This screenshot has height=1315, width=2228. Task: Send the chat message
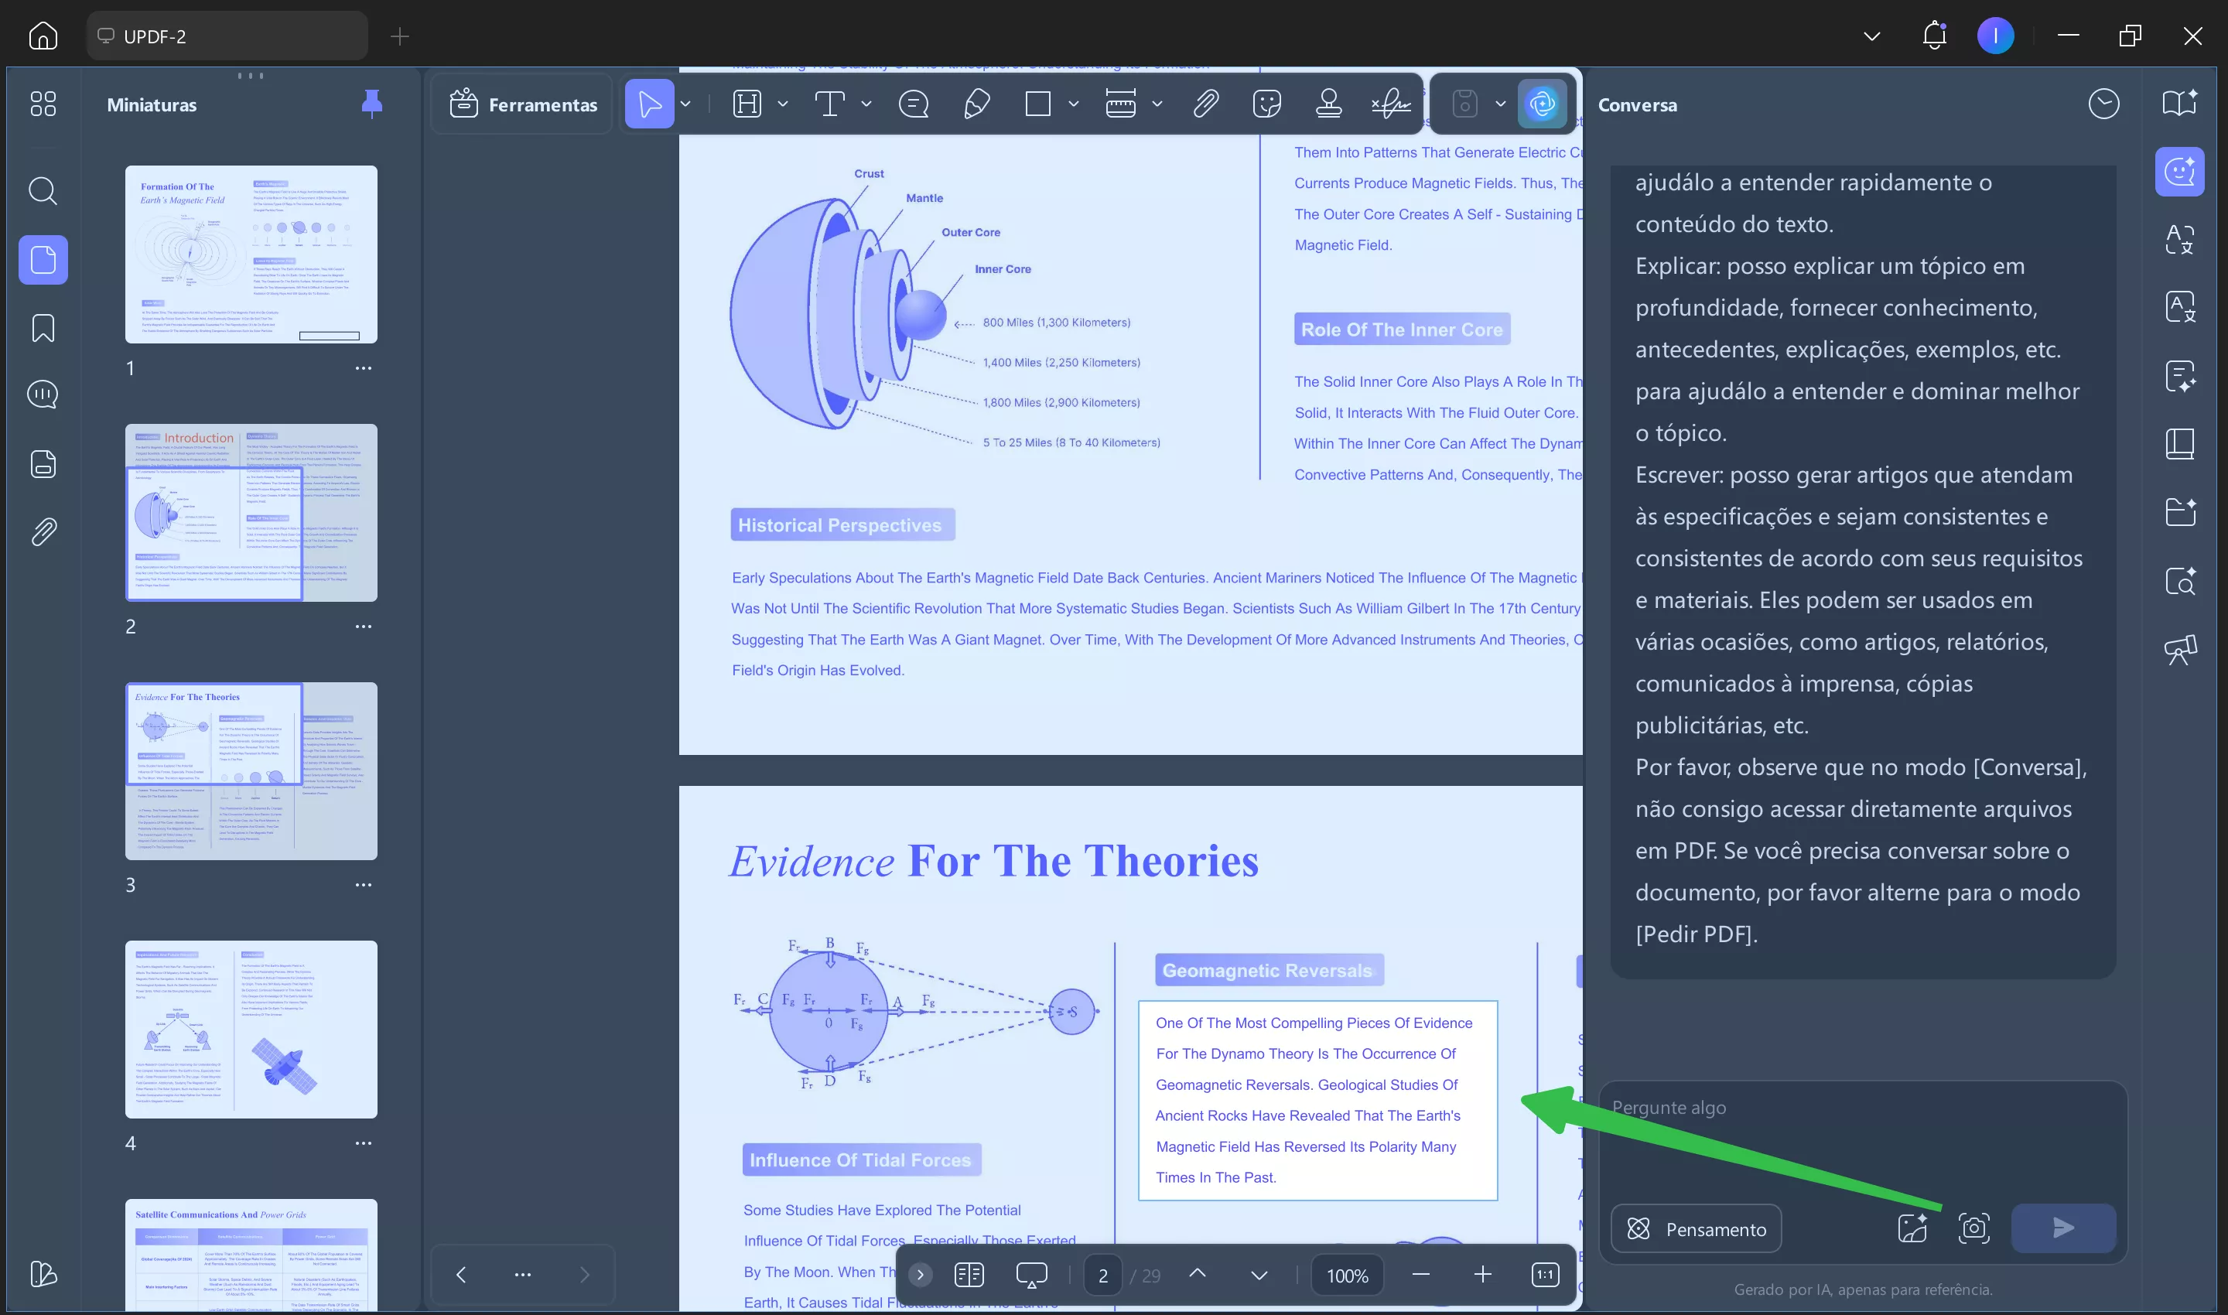2062,1228
